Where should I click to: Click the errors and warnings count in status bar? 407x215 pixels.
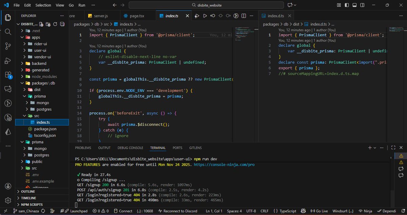point(101,211)
